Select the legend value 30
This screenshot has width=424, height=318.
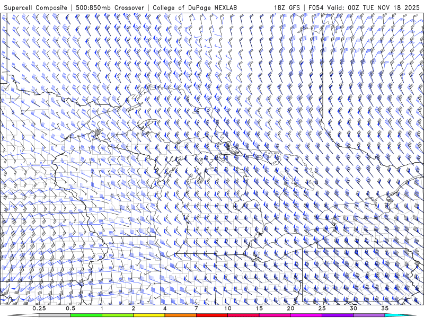coord(354,308)
